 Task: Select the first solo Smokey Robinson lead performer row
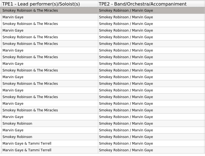[x=17, y=124]
